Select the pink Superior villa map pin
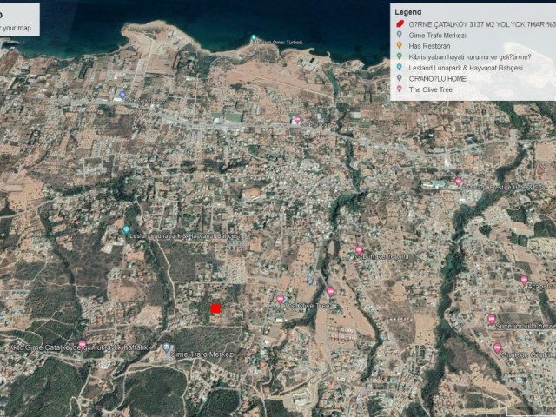Screen dimensions: 556x417 pos(492,320)
